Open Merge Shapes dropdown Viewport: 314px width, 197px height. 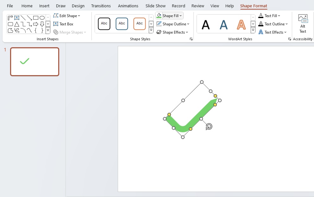tap(70, 32)
